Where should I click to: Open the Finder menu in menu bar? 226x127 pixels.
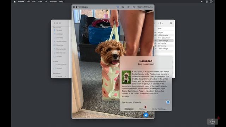pyautogui.click(x=21, y=1)
